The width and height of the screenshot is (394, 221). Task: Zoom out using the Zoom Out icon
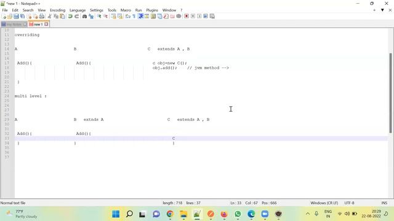[x=105, y=17]
